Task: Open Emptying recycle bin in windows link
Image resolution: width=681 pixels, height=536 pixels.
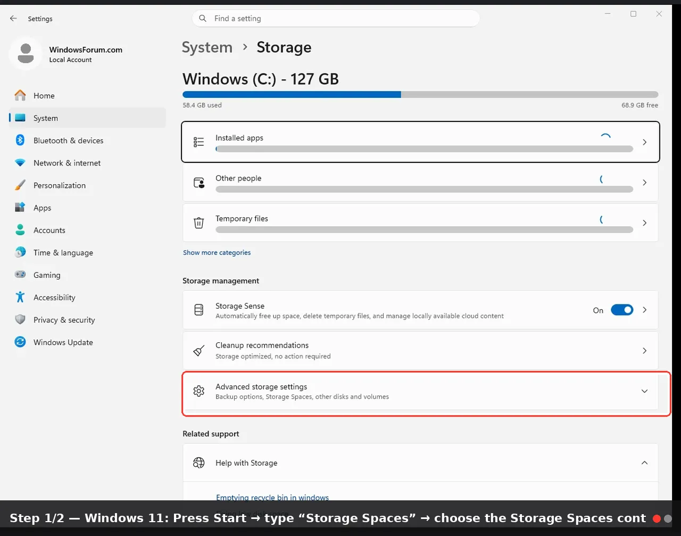Action: pos(272,498)
